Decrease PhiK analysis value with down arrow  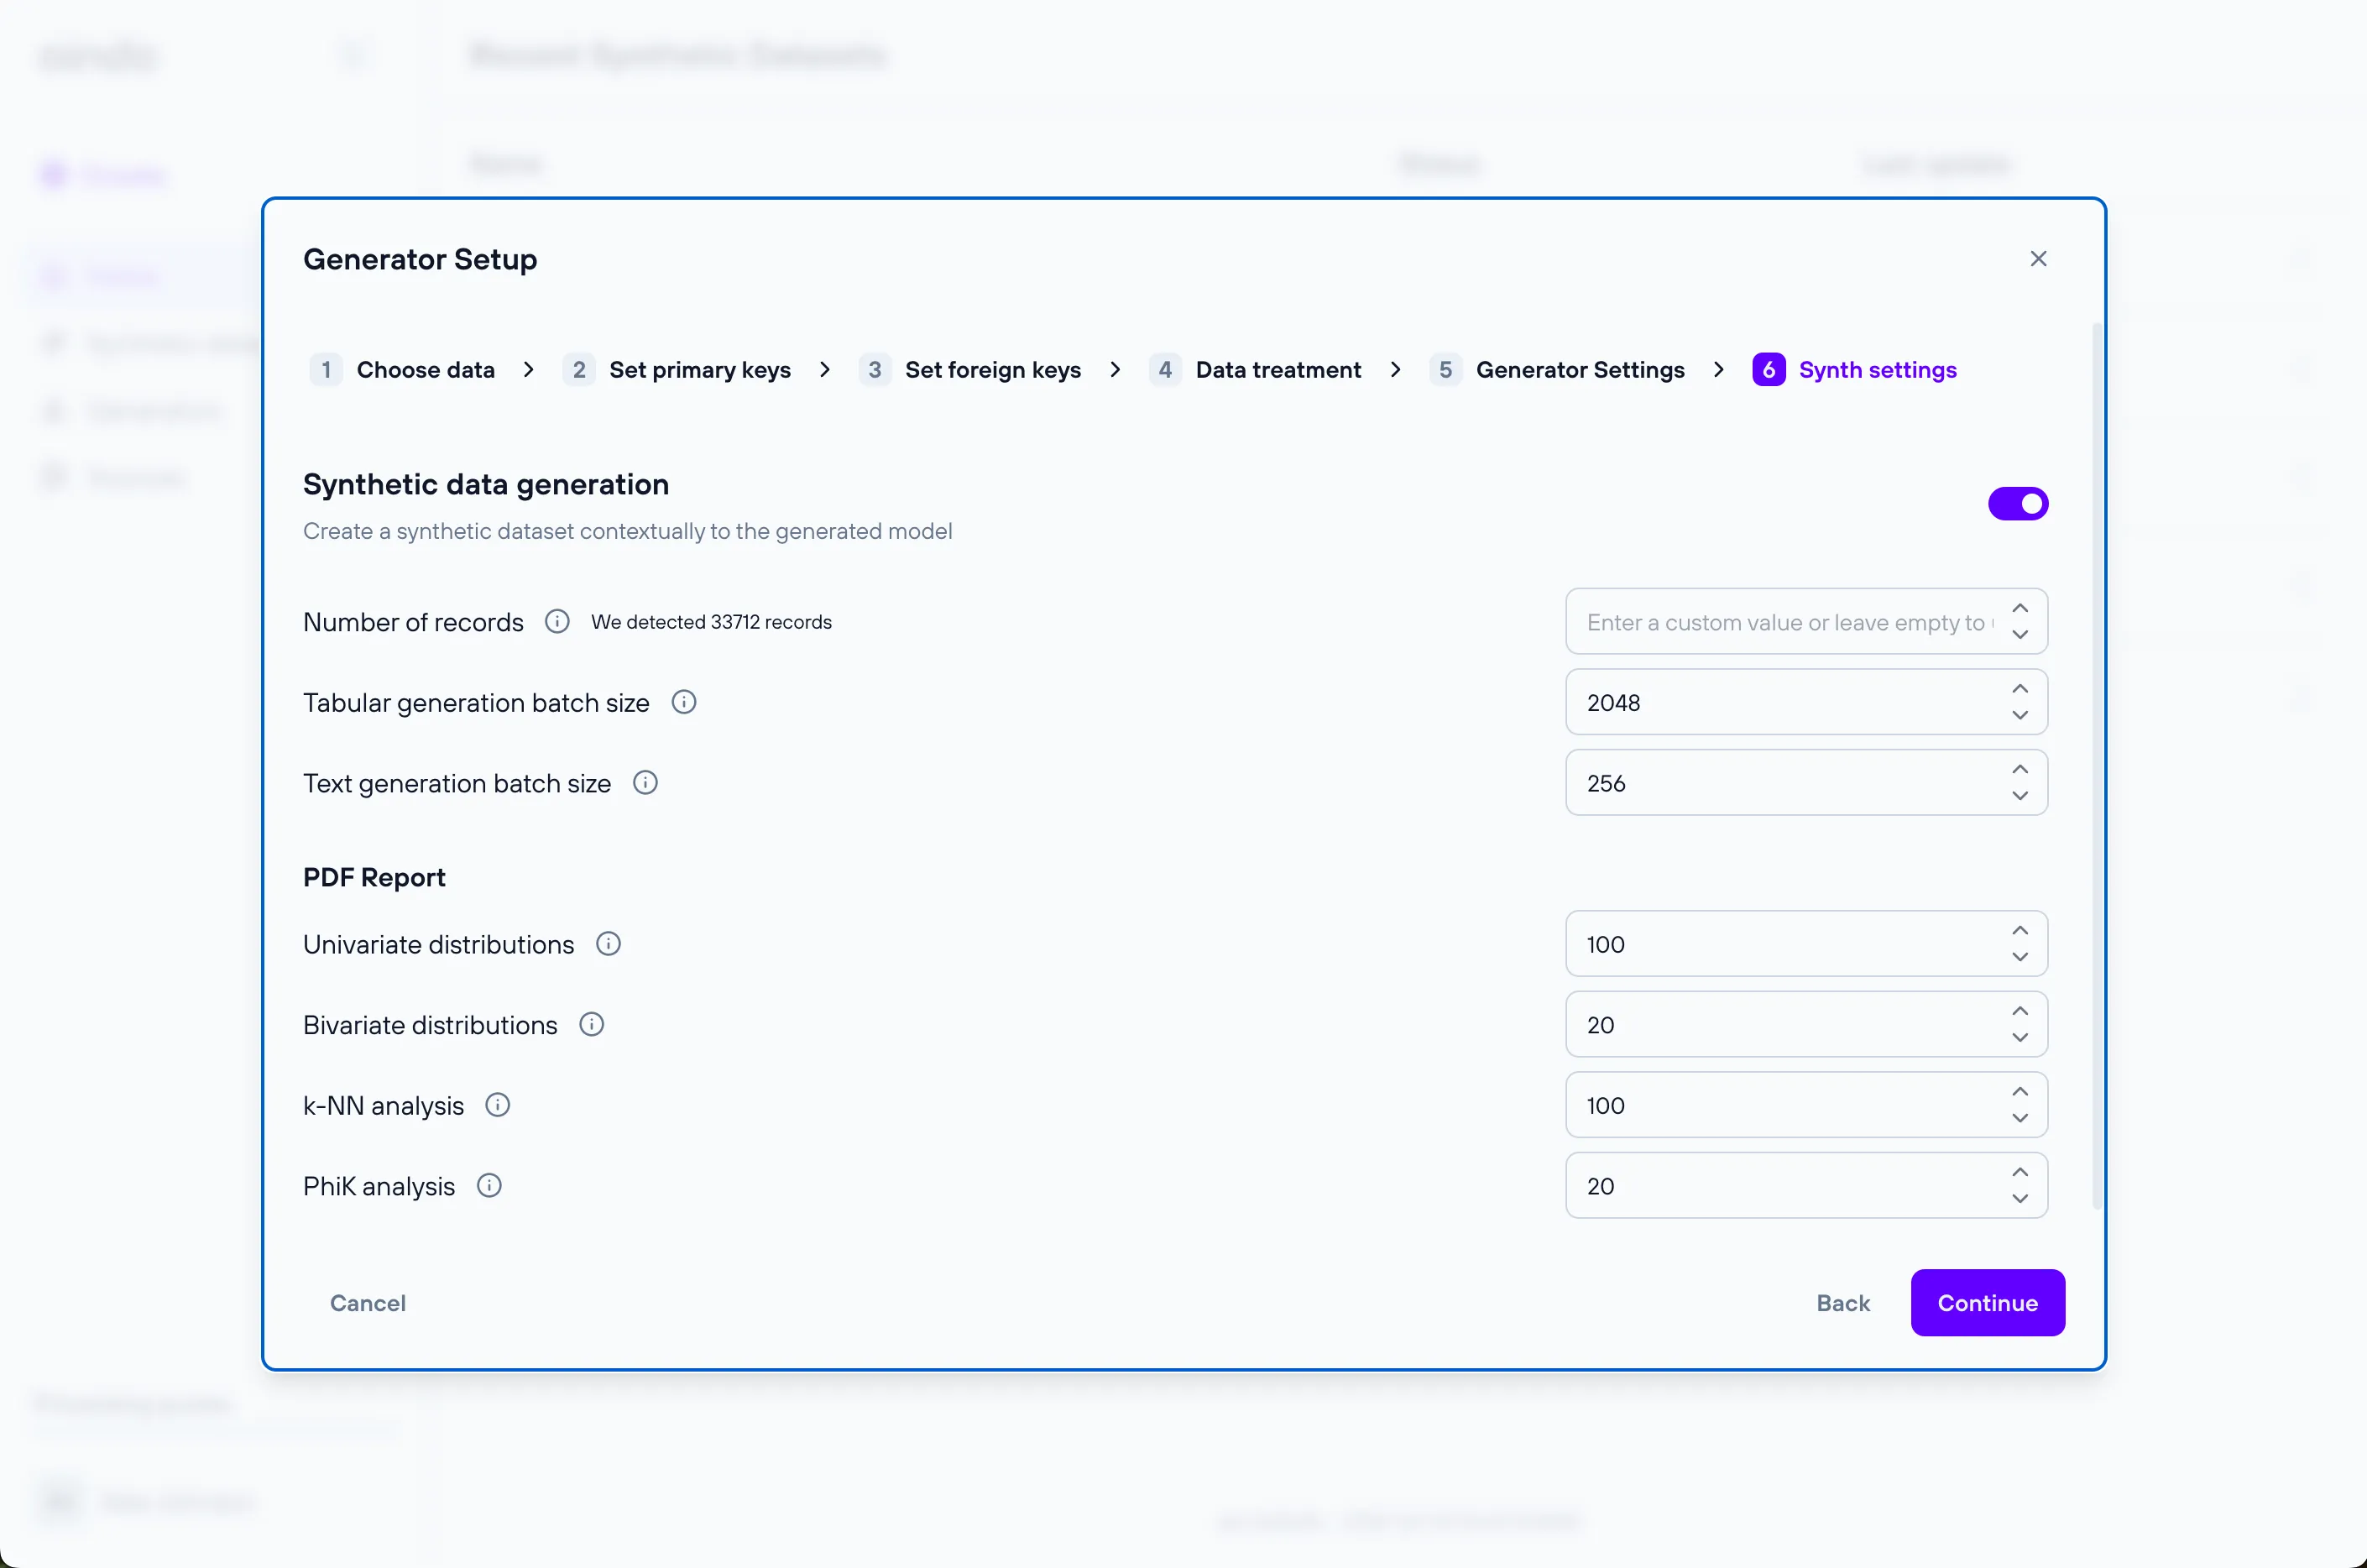click(x=2019, y=1199)
